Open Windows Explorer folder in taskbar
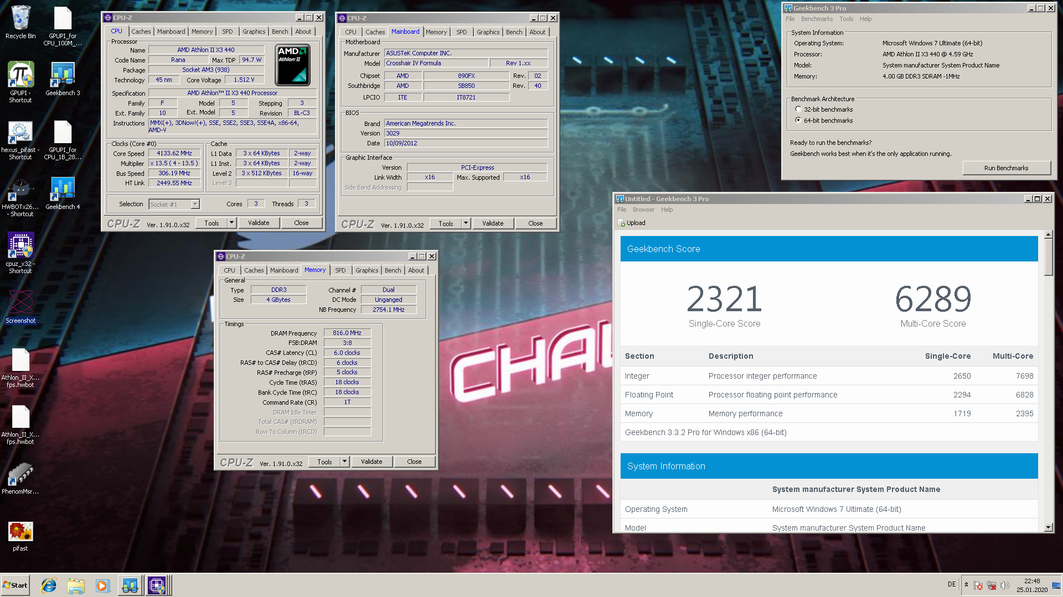 coord(76,585)
